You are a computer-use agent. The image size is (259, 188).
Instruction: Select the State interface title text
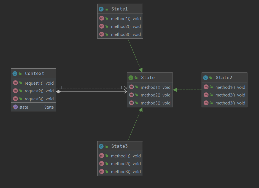click(148, 77)
